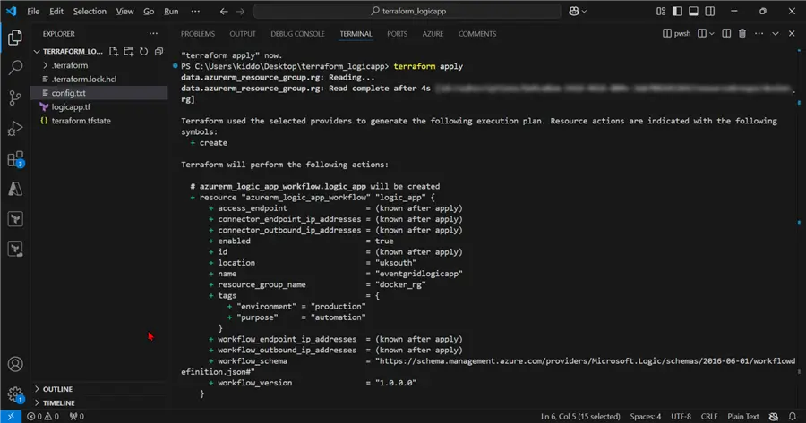Open terraform.tfstate file
This screenshot has height=423, width=806.
tap(99, 121)
